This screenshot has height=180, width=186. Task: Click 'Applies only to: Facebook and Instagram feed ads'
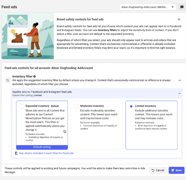click(x=42, y=92)
